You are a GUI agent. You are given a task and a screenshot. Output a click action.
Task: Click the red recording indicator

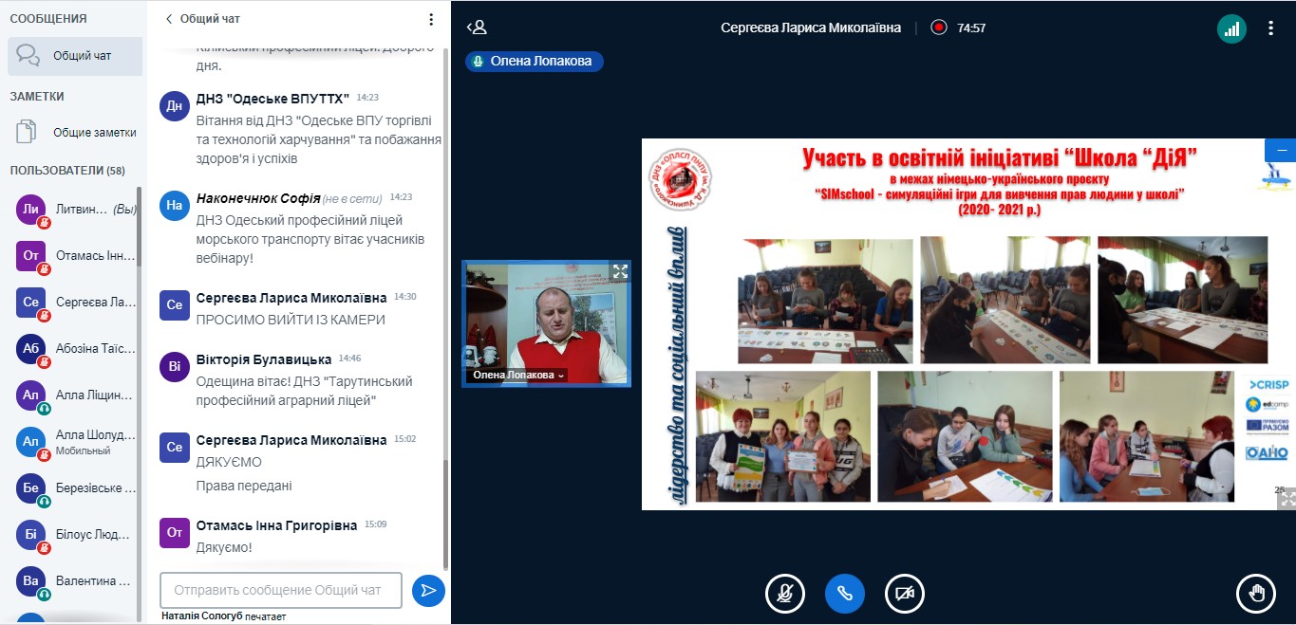pos(939,28)
